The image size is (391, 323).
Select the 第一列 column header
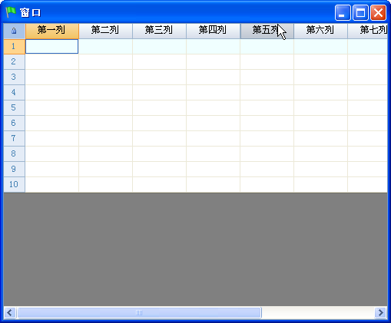pos(52,31)
